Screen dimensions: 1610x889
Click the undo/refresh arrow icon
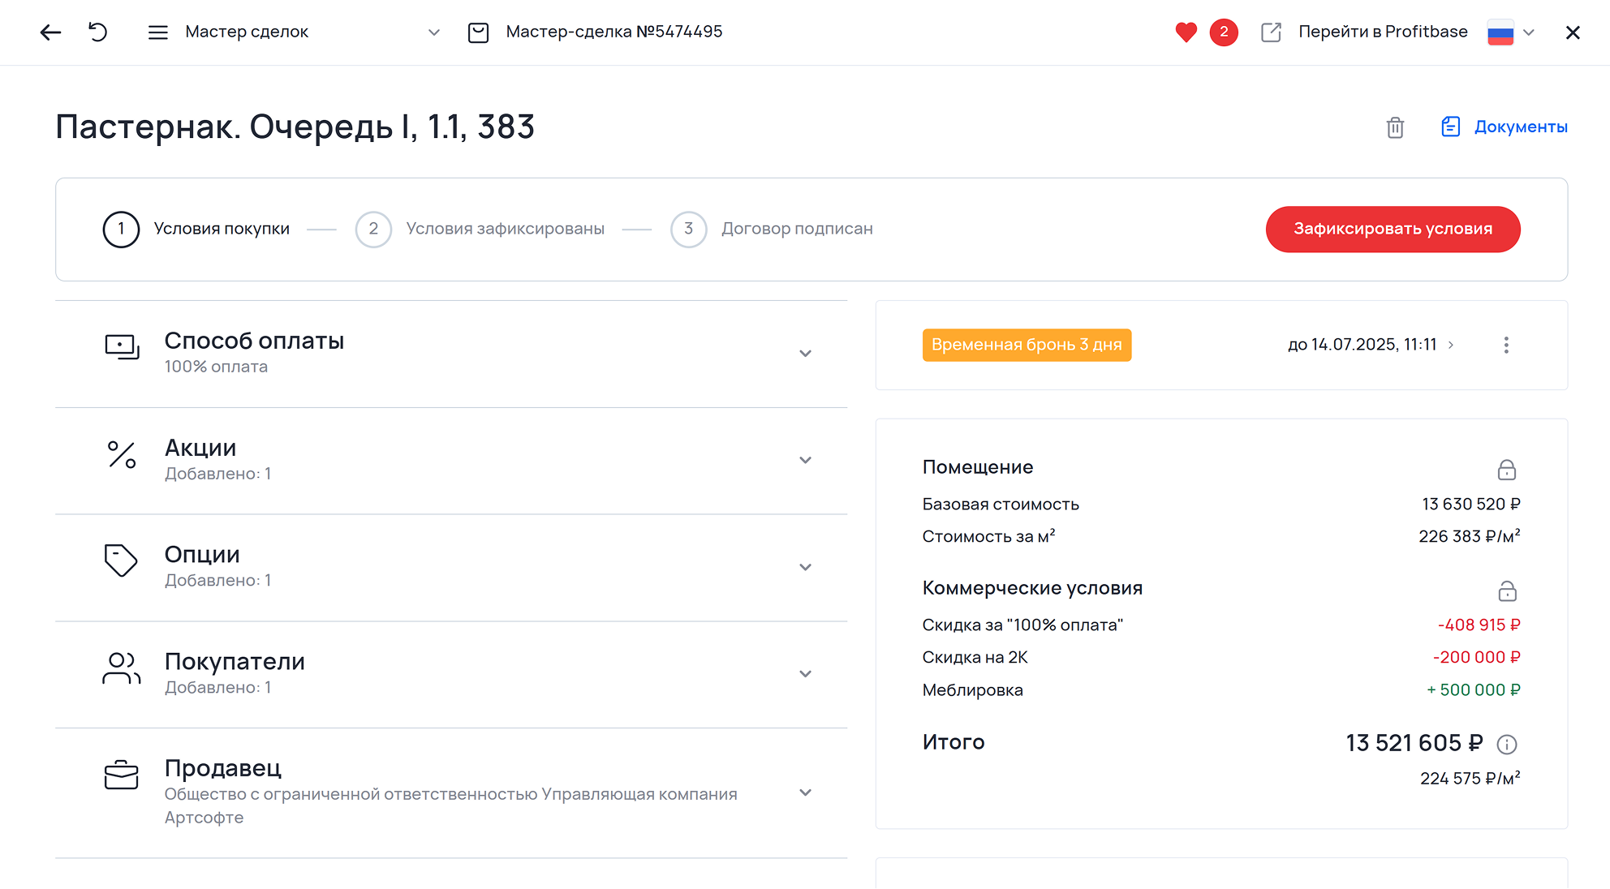click(98, 32)
